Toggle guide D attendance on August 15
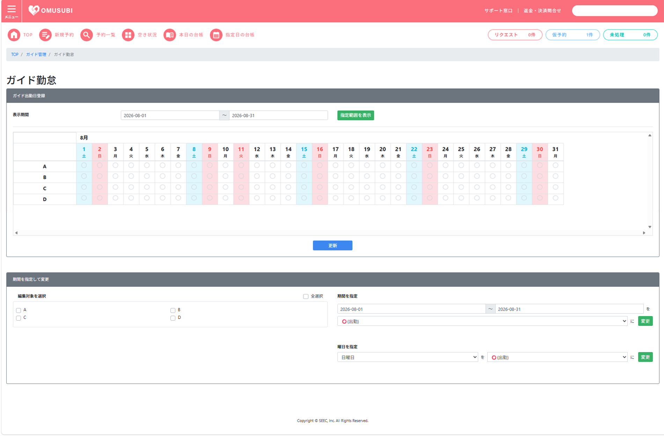Viewport: 664px width, 436px height. 304,198
